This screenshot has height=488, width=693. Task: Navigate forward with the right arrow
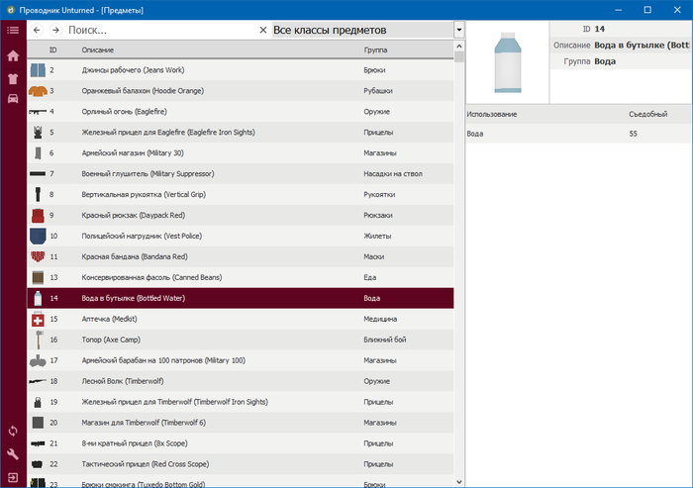pyautogui.click(x=55, y=31)
